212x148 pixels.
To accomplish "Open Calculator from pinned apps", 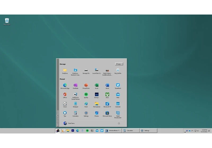I will (76, 114).
